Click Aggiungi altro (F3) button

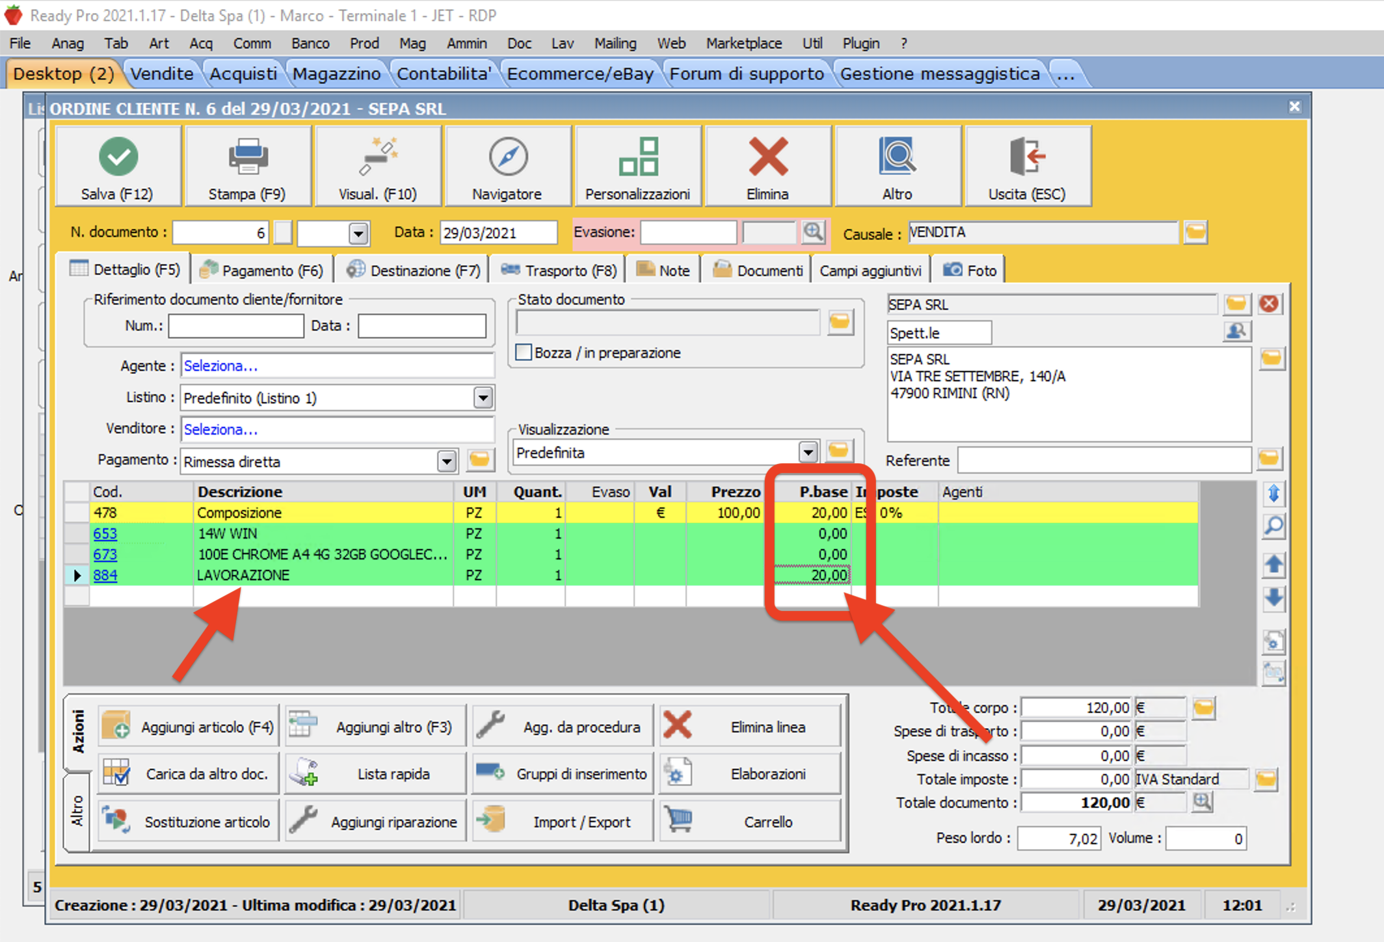(x=376, y=727)
